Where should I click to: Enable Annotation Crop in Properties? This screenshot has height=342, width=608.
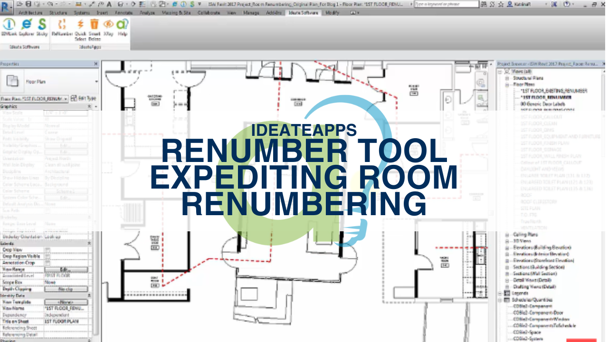47,262
